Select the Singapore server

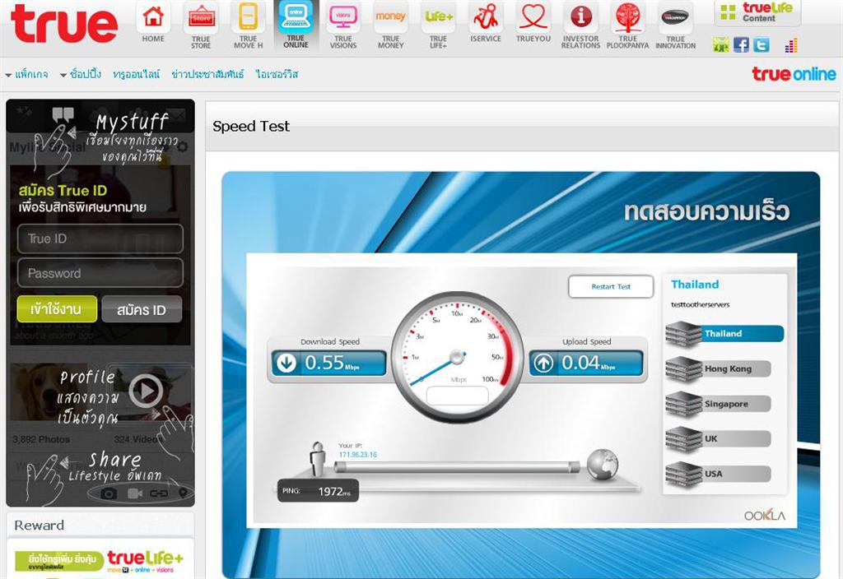[719, 404]
